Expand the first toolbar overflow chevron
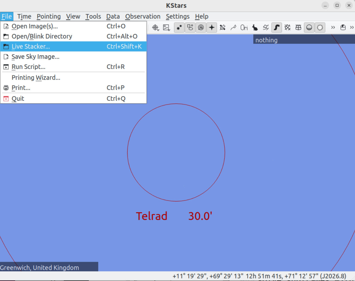 [x=333, y=27]
